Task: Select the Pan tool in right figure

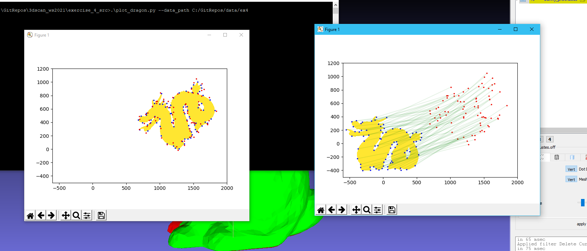Action: click(356, 210)
